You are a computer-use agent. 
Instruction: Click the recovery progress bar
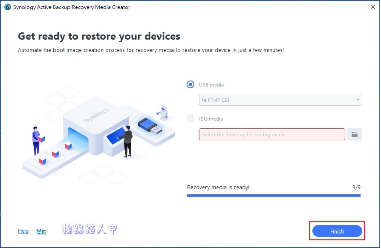coord(274,195)
